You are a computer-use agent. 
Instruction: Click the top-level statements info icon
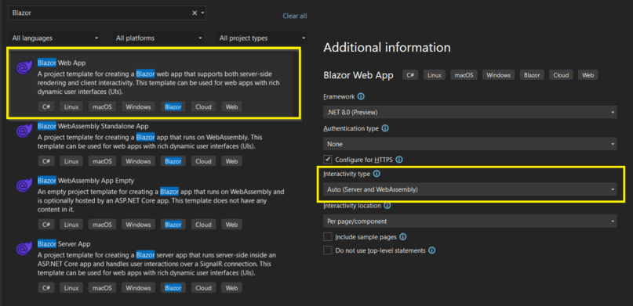click(x=431, y=250)
